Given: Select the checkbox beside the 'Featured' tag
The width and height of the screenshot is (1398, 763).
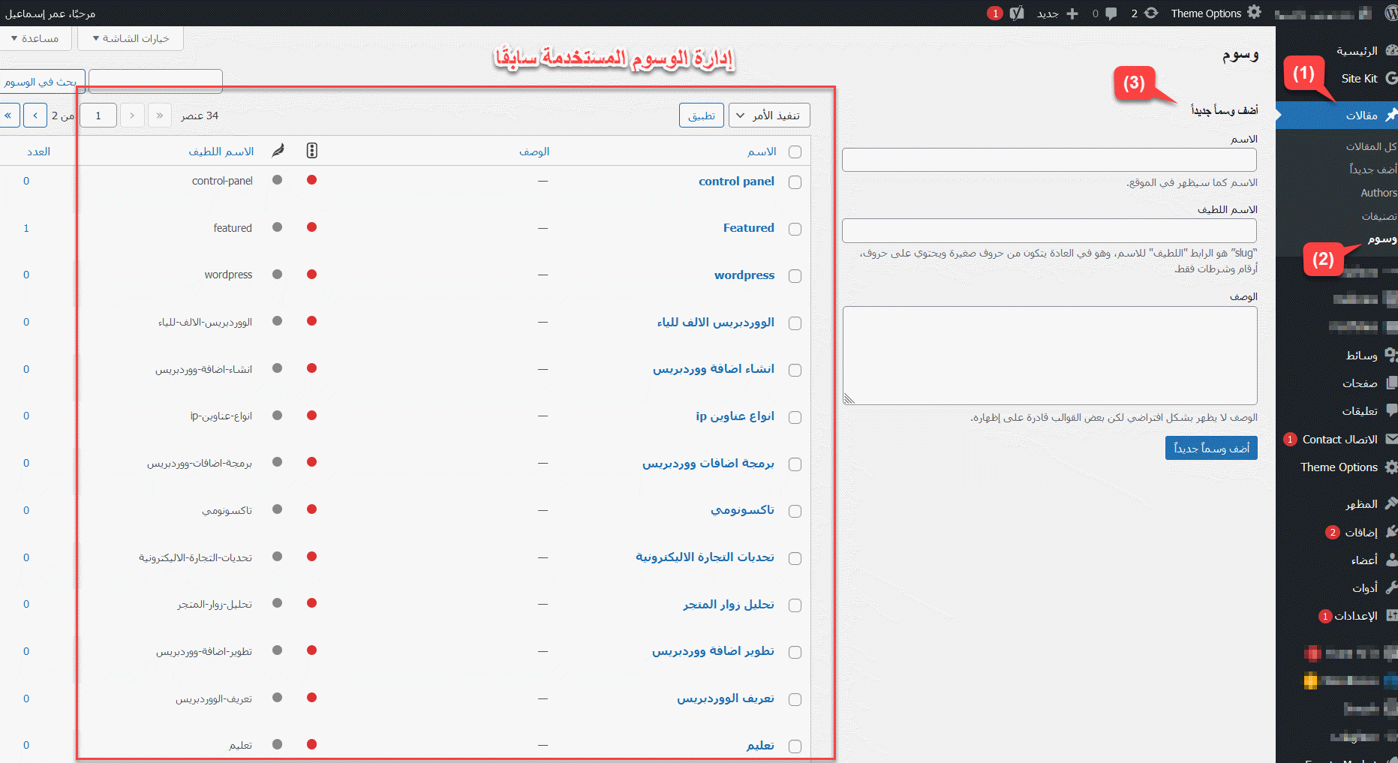Looking at the screenshot, I should tap(795, 229).
